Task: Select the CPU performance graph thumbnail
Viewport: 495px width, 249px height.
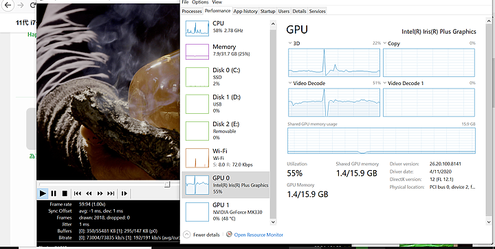Action: click(x=197, y=28)
